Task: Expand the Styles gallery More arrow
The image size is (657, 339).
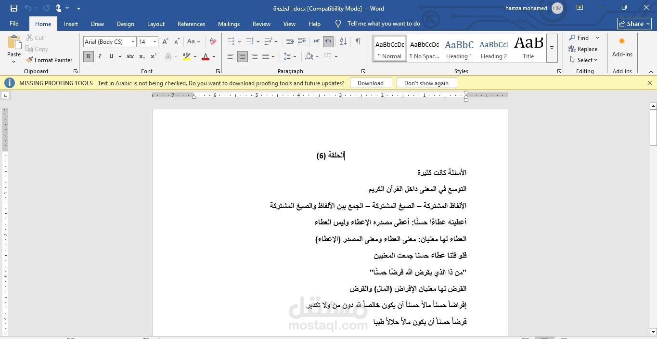Action: tap(552, 48)
